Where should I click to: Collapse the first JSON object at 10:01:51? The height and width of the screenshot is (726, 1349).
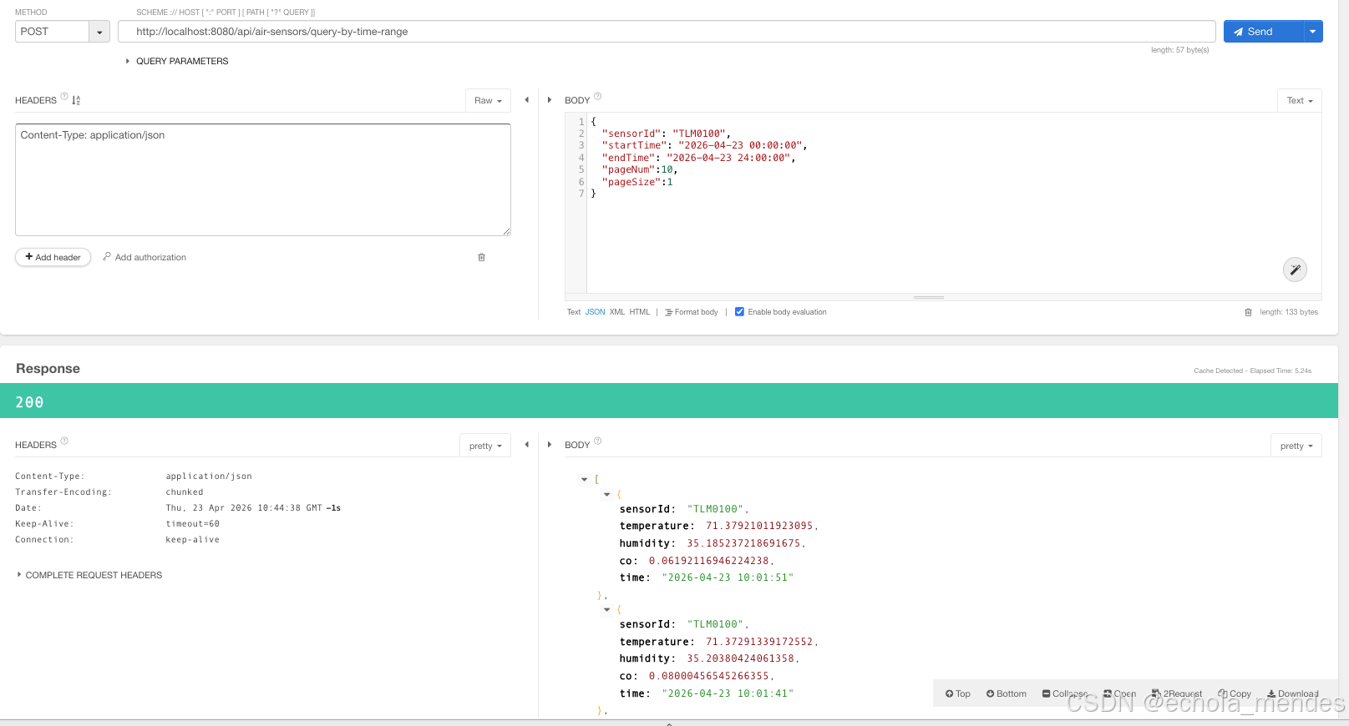[606, 495]
